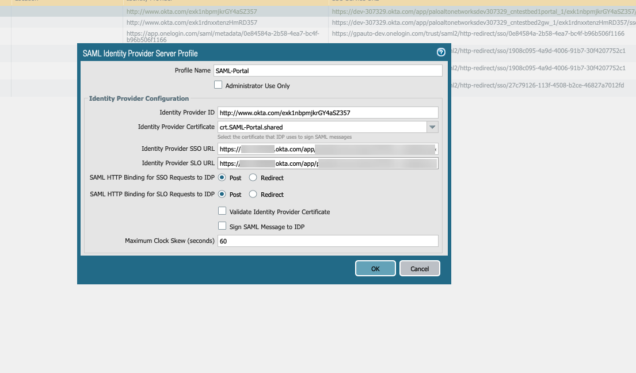The height and width of the screenshot is (373, 636).
Task: Toggle the Sign SAML Message to IDP checkbox
Action: pos(222,226)
